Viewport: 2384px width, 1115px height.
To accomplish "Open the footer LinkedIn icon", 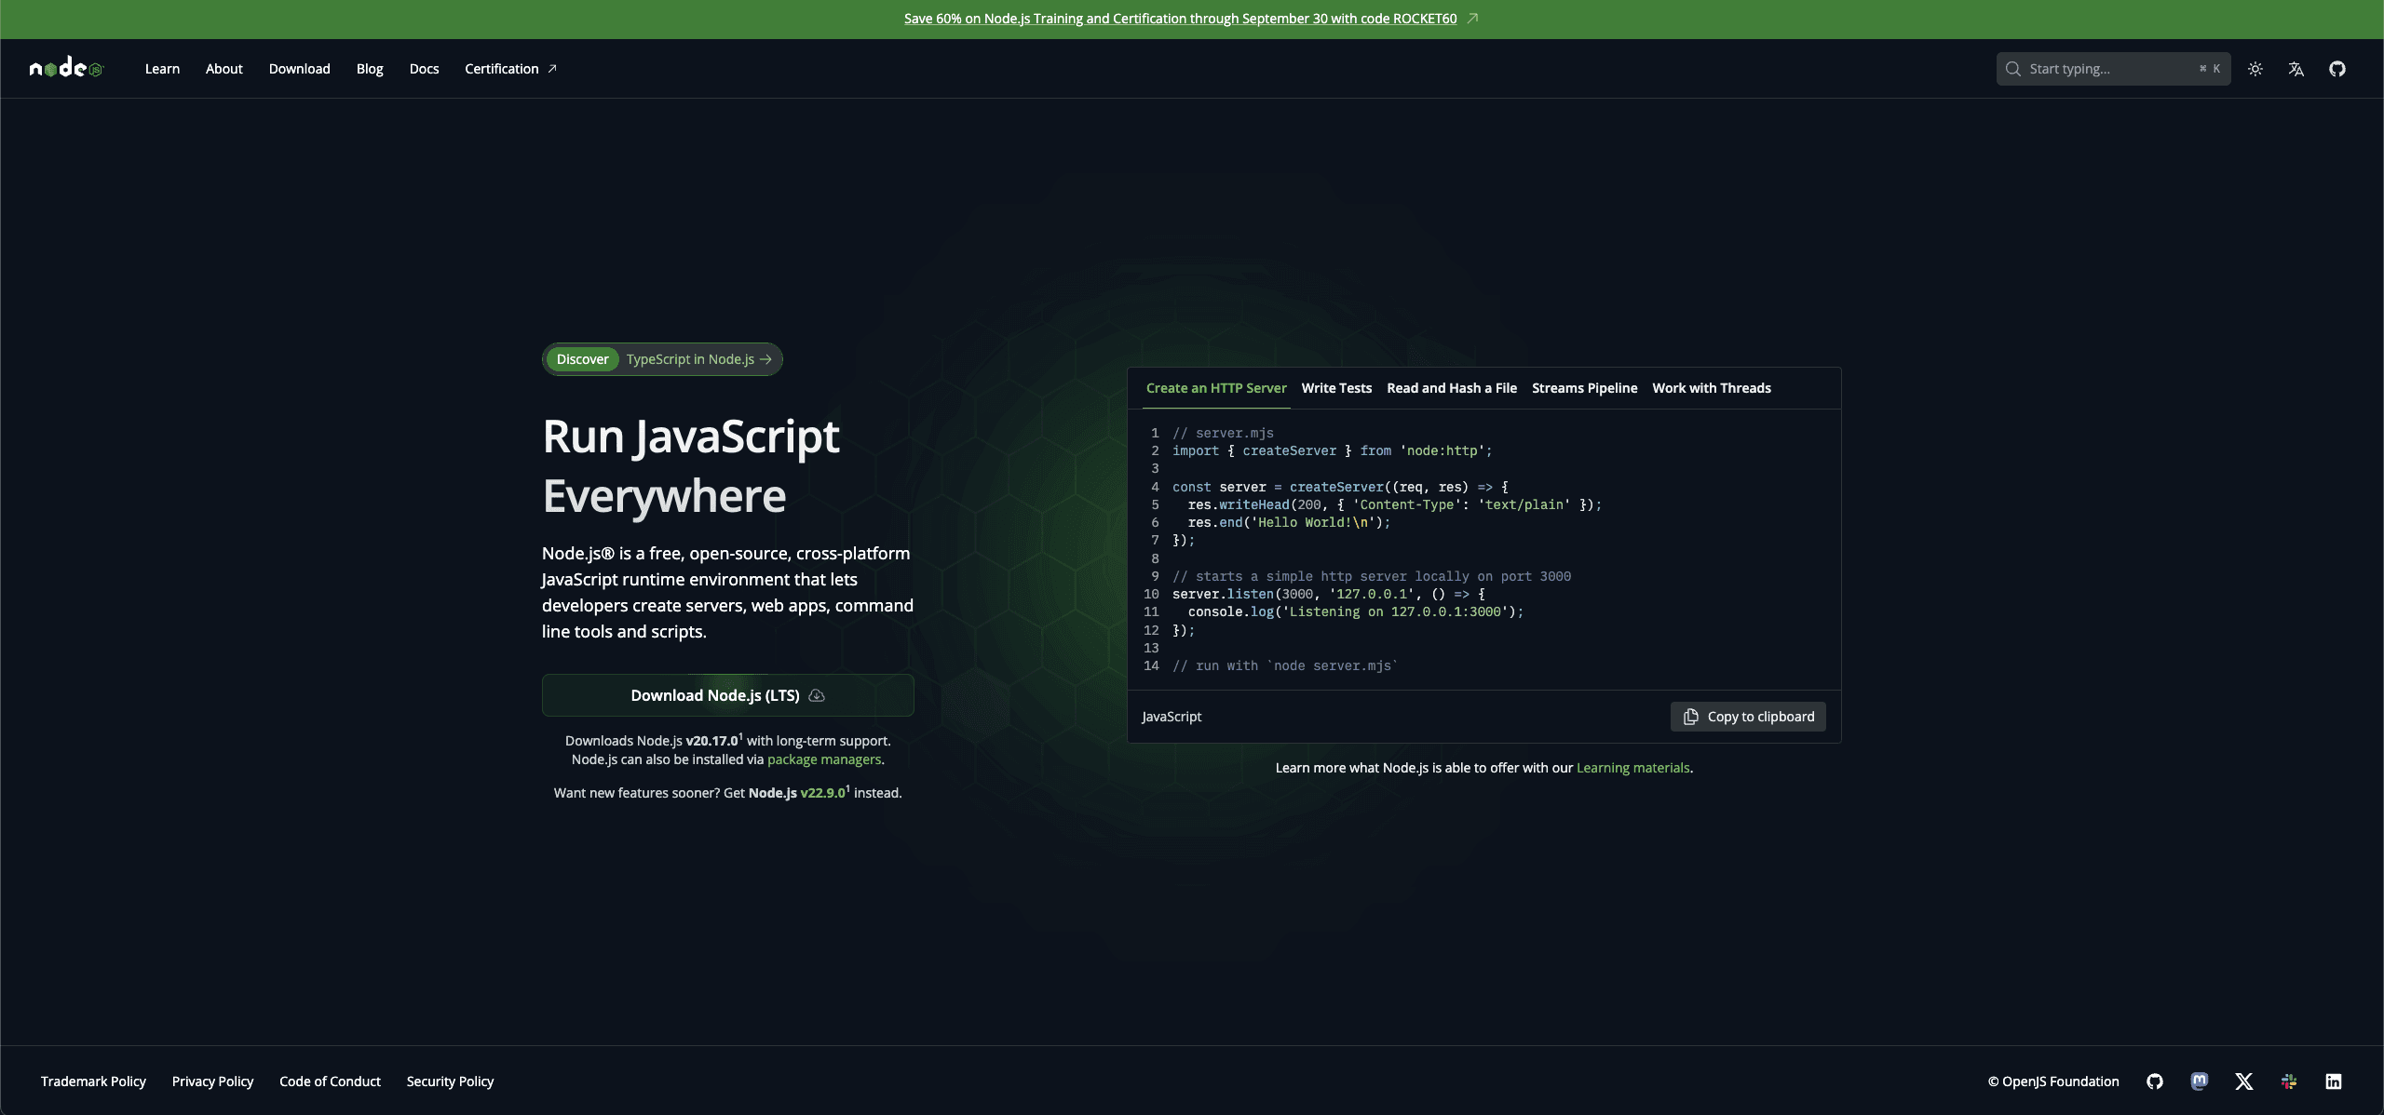I will coord(2334,1081).
